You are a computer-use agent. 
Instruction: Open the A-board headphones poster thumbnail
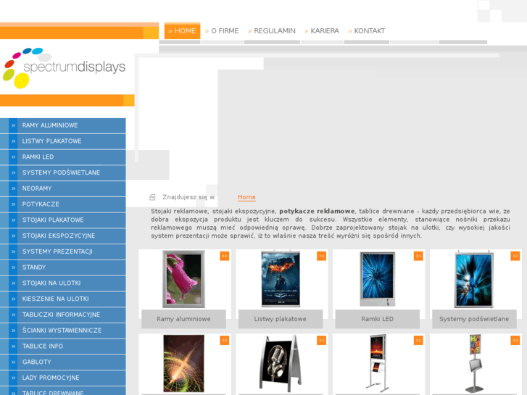point(281,363)
